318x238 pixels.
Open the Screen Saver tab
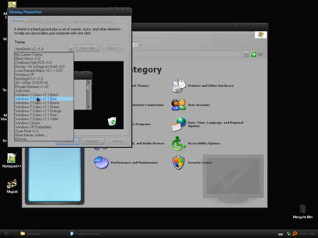[57, 21]
